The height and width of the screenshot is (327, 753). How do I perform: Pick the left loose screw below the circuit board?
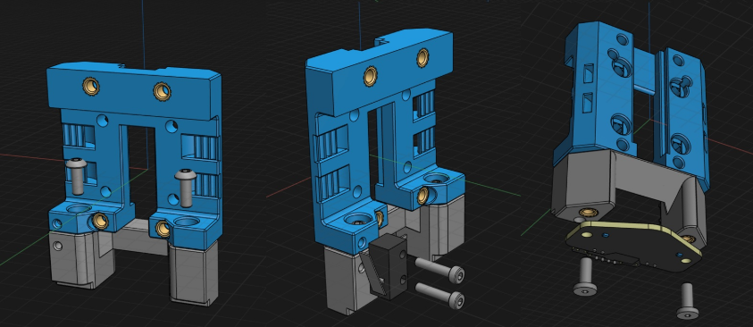(x=585, y=276)
